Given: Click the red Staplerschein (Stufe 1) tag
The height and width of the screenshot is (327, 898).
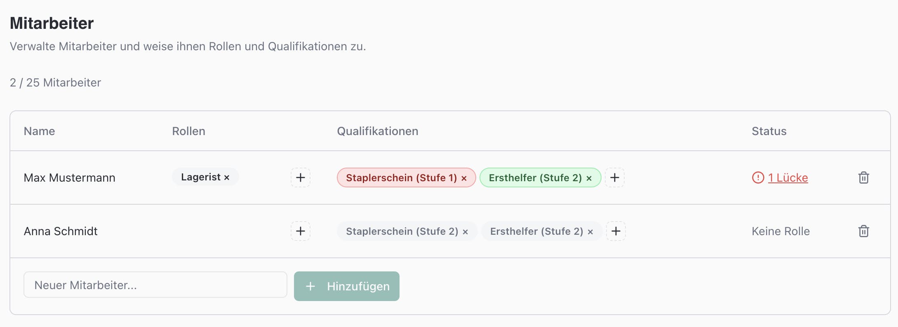Looking at the screenshot, I should coord(401,178).
